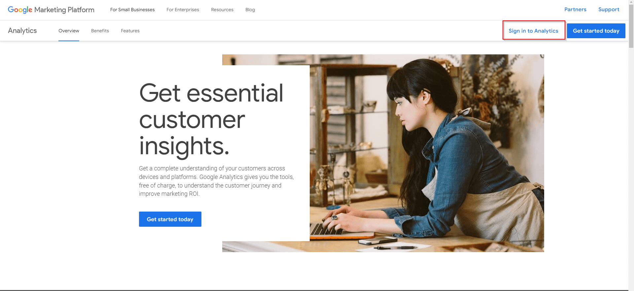Click Sign in to Analytics
Viewport: 634px width, 291px height.
(534, 31)
